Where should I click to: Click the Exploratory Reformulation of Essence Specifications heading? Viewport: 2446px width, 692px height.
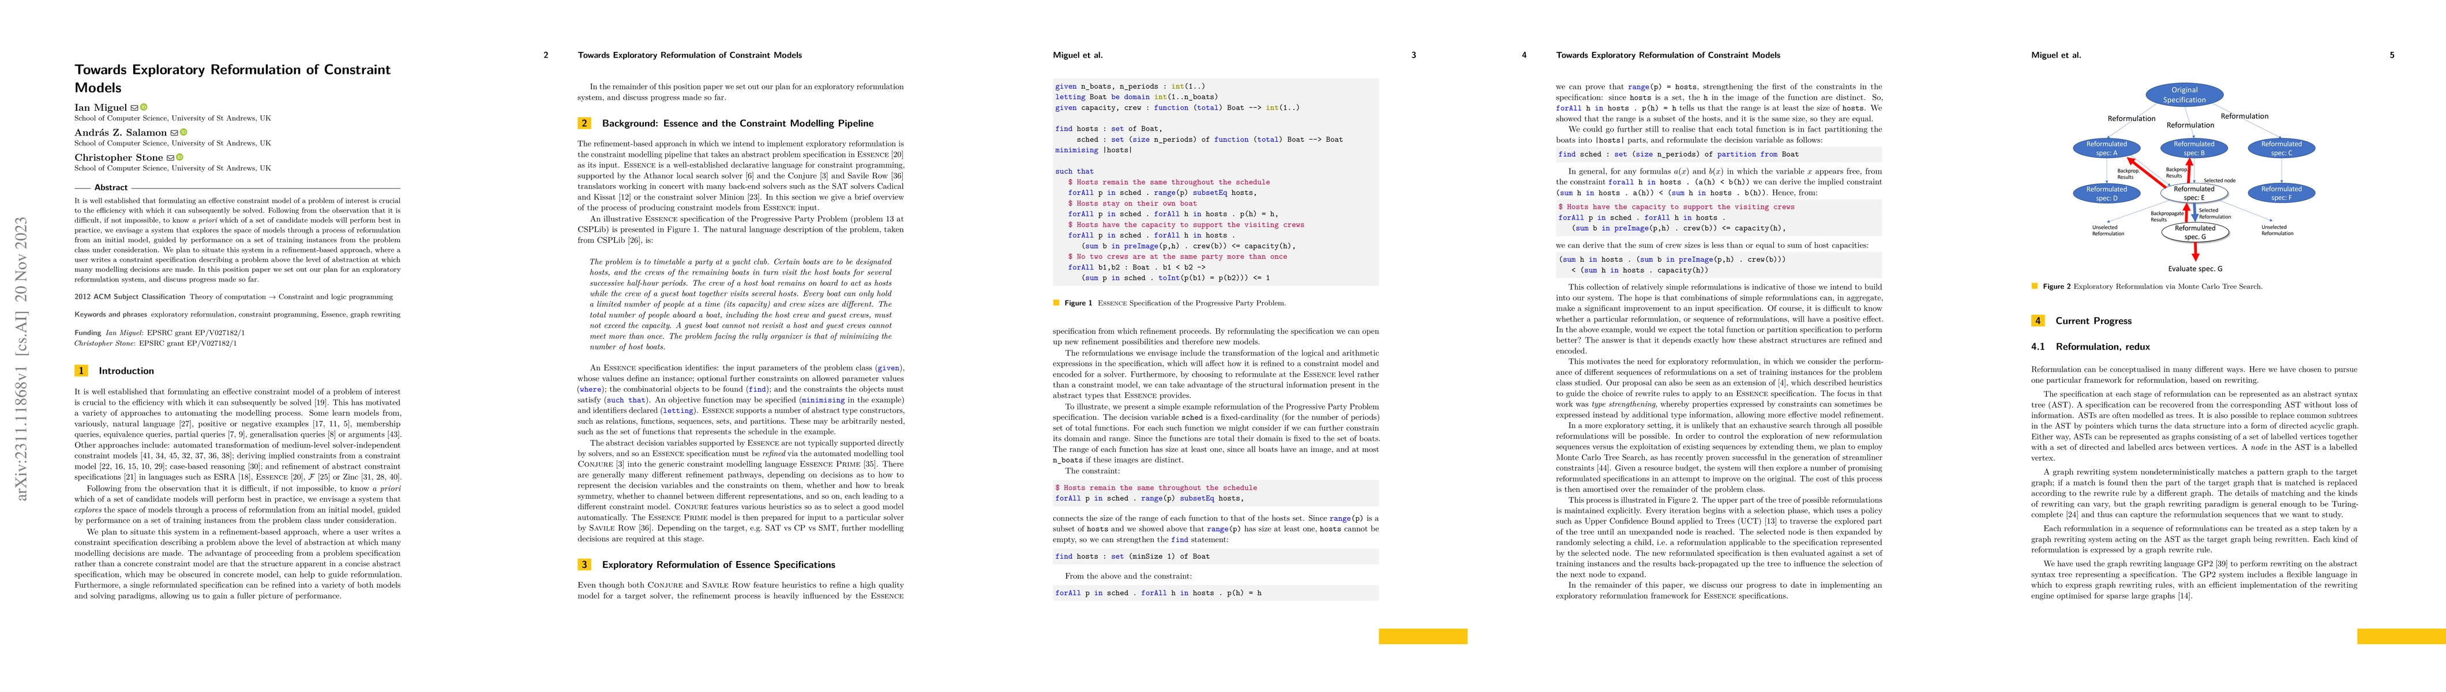pyautogui.click(x=719, y=565)
